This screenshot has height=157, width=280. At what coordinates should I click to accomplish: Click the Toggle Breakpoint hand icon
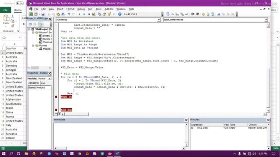(x=203, y=14)
